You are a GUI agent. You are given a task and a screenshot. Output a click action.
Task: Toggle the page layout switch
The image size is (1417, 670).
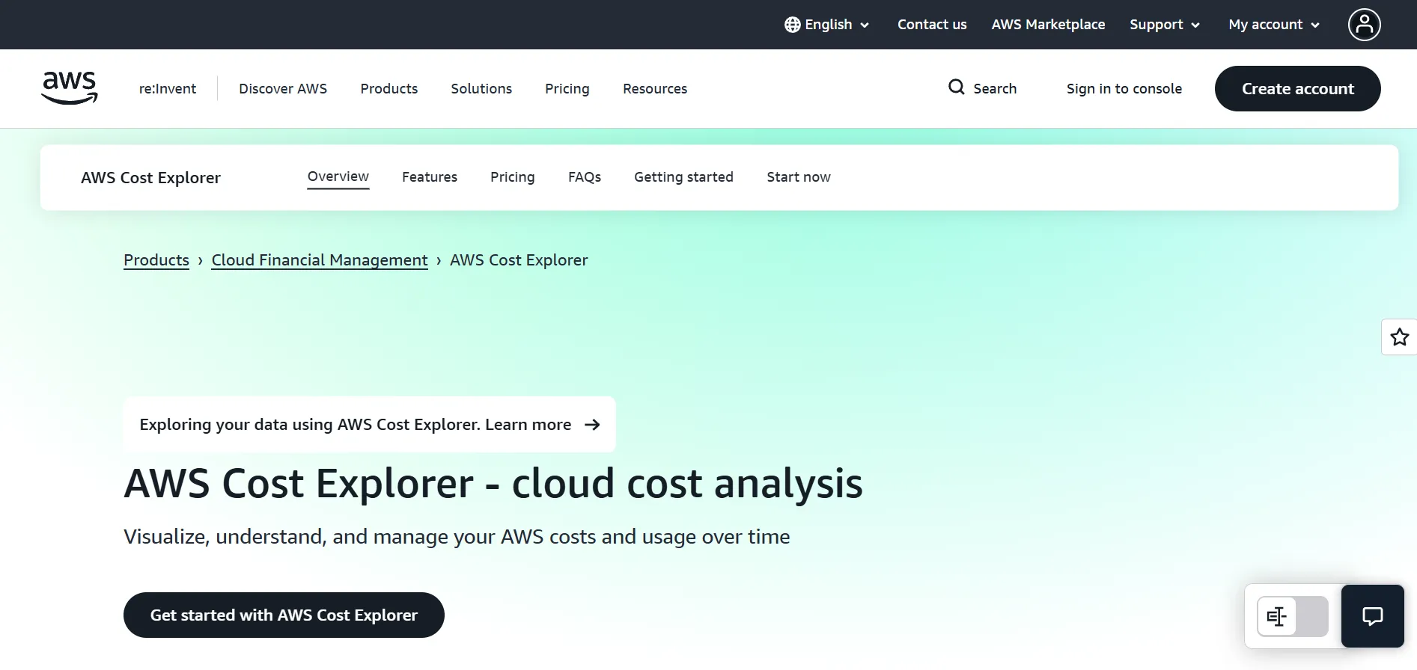tap(1292, 616)
